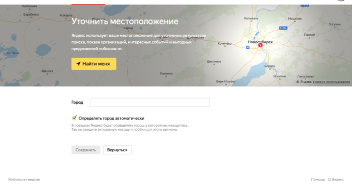Click the Колывань label on the map
Screen dimensions: 352x189
tap(251, 18)
